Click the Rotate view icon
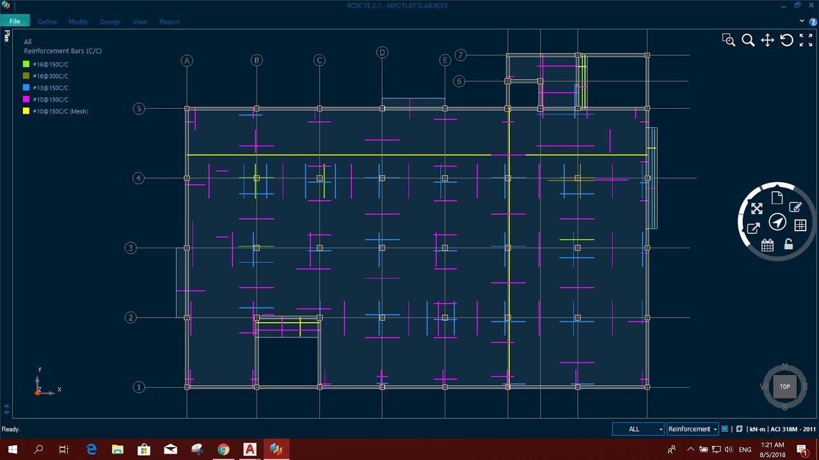Screen dimensions: 819x460 click(x=786, y=40)
